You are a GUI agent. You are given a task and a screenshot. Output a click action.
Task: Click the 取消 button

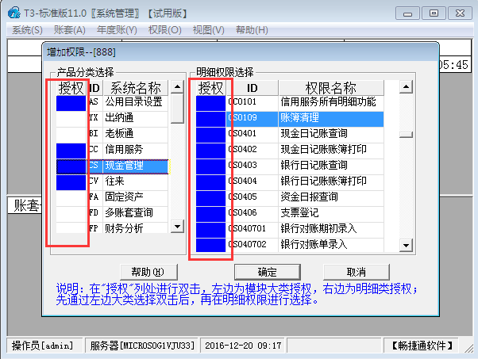355,271
